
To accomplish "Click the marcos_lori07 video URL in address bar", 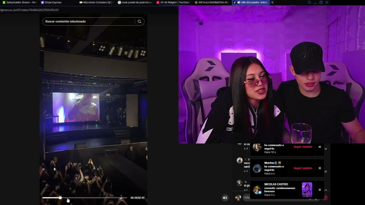I will [29, 10].
